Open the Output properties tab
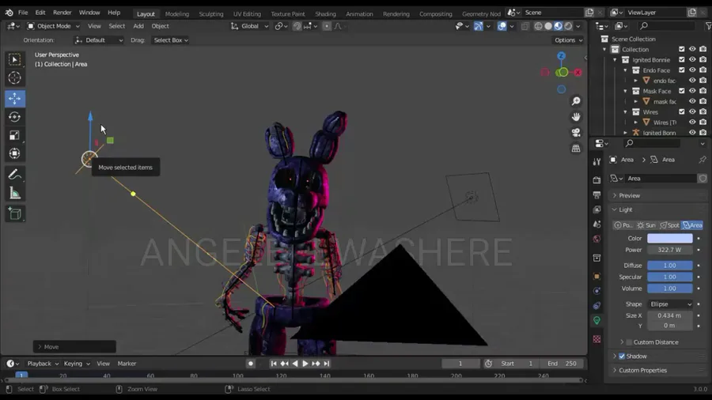The image size is (712, 400). [x=596, y=195]
